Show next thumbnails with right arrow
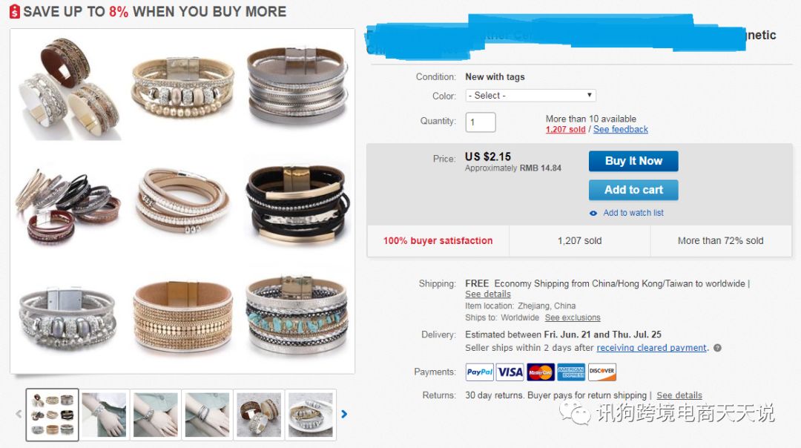This screenshot has height=448, width=801. (x=344, y=415)
